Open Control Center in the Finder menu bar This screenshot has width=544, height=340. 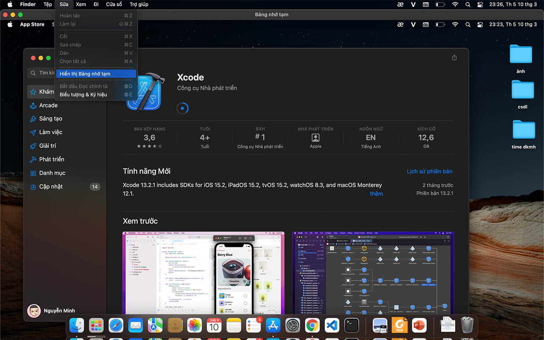pyautogui.click(x=480, y=4)
